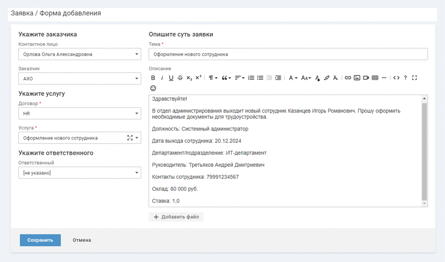Insert a table into the description
Image resolution: width=445 pixels, height=262 pixels.
point(375,78)
